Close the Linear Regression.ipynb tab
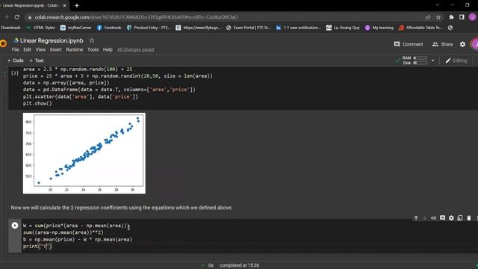The image size is (478, 269). [x=64, y=5]
